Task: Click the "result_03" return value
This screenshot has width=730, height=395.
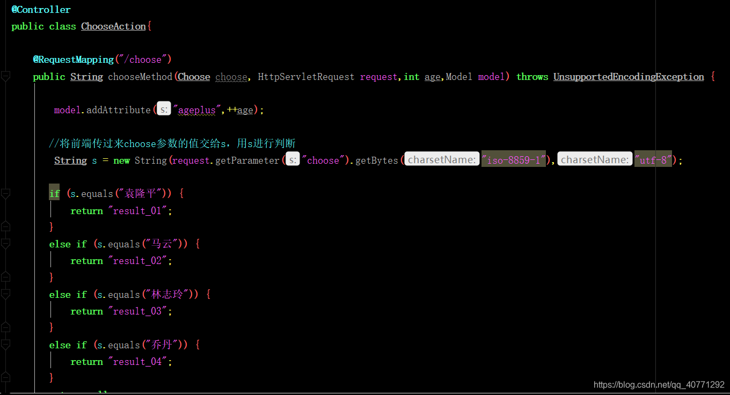Action: click(137, 311)
